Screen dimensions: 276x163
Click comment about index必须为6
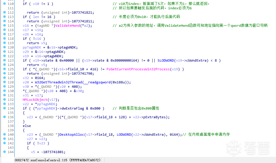(x=152, y=8)
